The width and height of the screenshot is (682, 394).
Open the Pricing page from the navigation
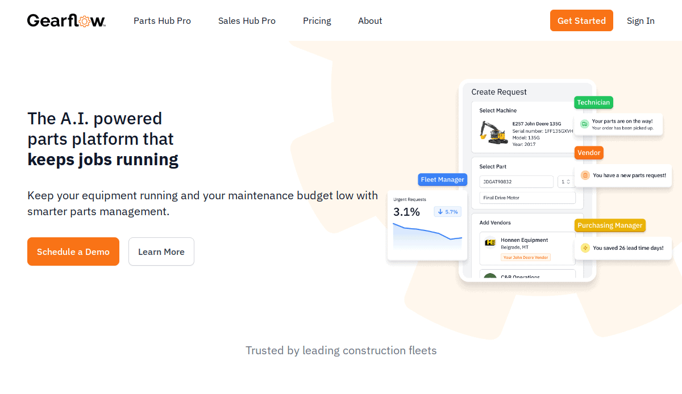(x=317, y=21)
